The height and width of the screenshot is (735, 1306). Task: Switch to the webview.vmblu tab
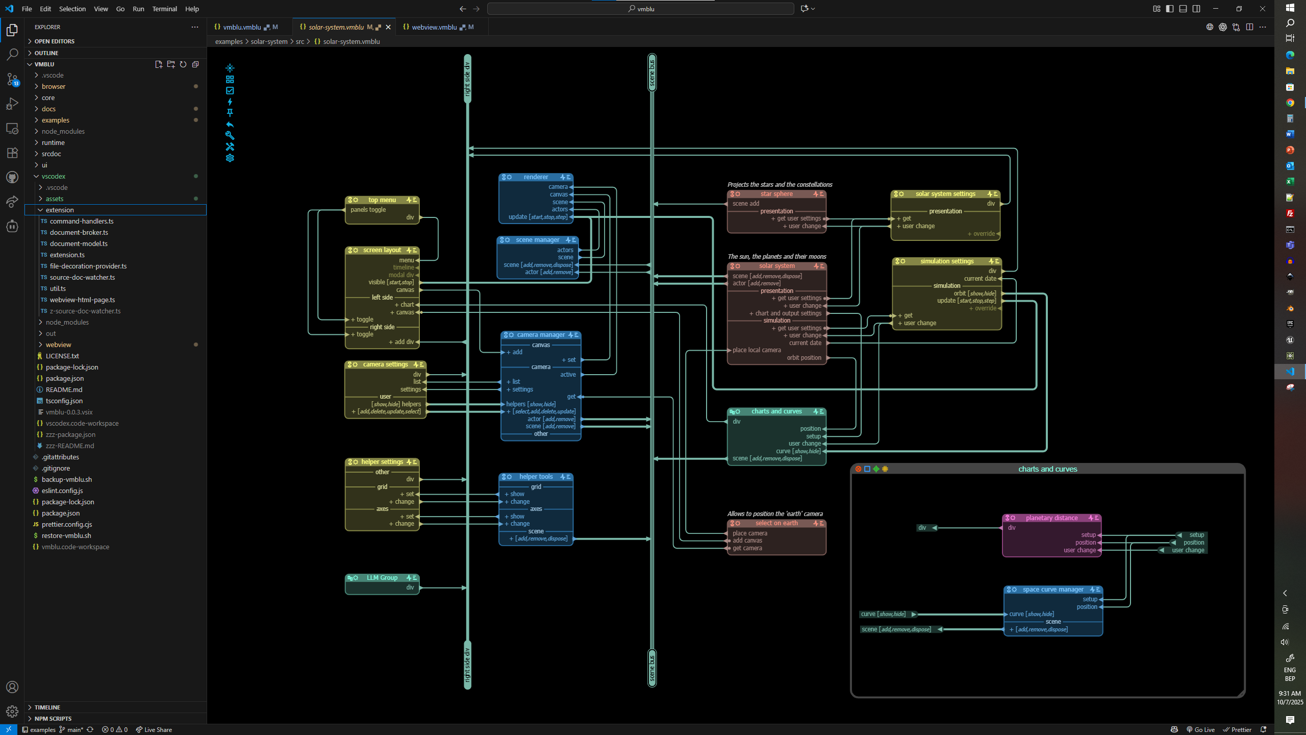click(434, 27)
